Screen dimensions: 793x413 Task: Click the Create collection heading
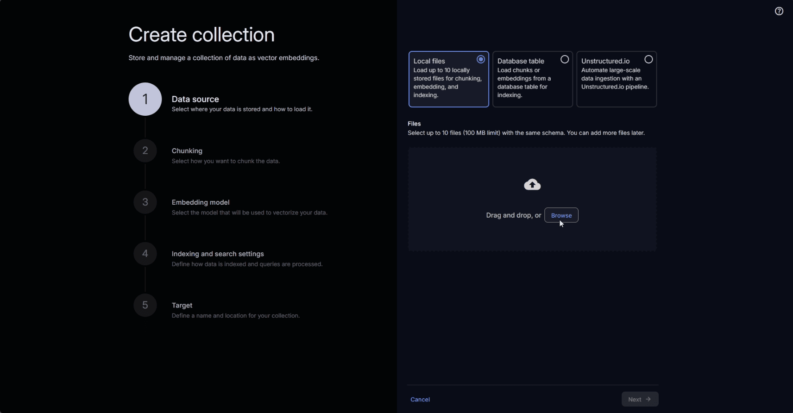201,35
